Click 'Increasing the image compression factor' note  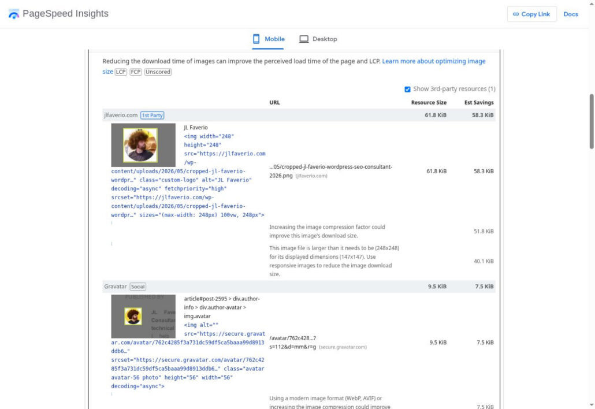coord(327,232)
